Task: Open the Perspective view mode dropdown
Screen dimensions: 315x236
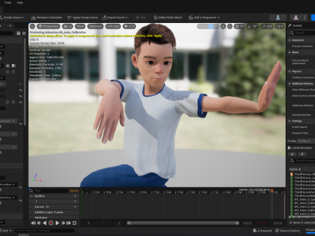Action: click(49, 26)
